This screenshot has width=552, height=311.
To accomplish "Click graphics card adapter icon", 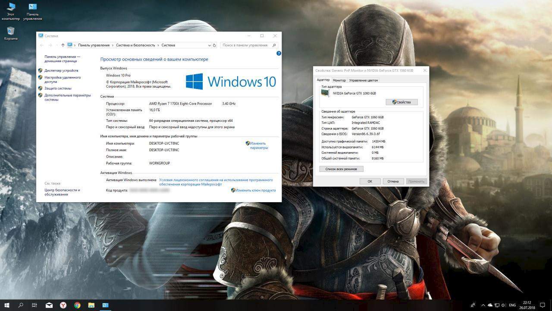I will (x=325, y=93).
